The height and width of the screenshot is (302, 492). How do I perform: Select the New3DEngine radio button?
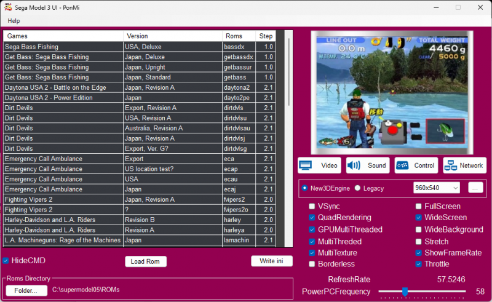(x=304, y=188)
